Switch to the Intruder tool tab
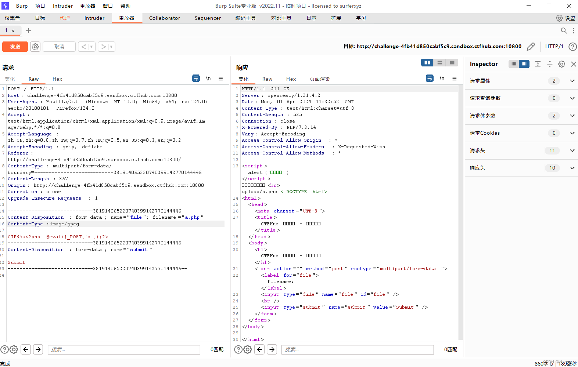This screenshot has width=578, height=367. click(x=94, y=18)
